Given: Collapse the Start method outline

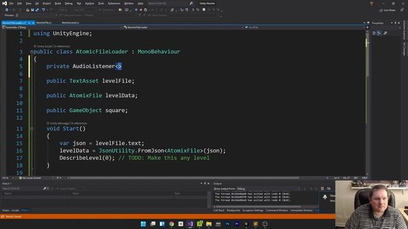Looking at the screenshot, I should point(32,128).
